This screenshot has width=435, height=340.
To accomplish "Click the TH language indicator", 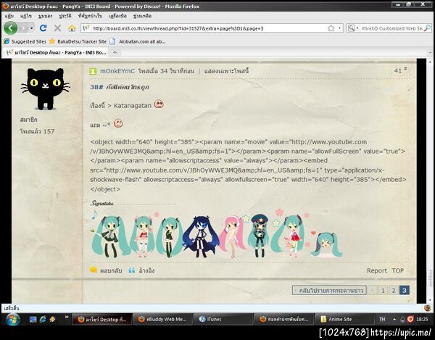I will [382, 319].
